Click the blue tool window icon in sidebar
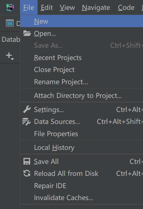 point(10,23)
